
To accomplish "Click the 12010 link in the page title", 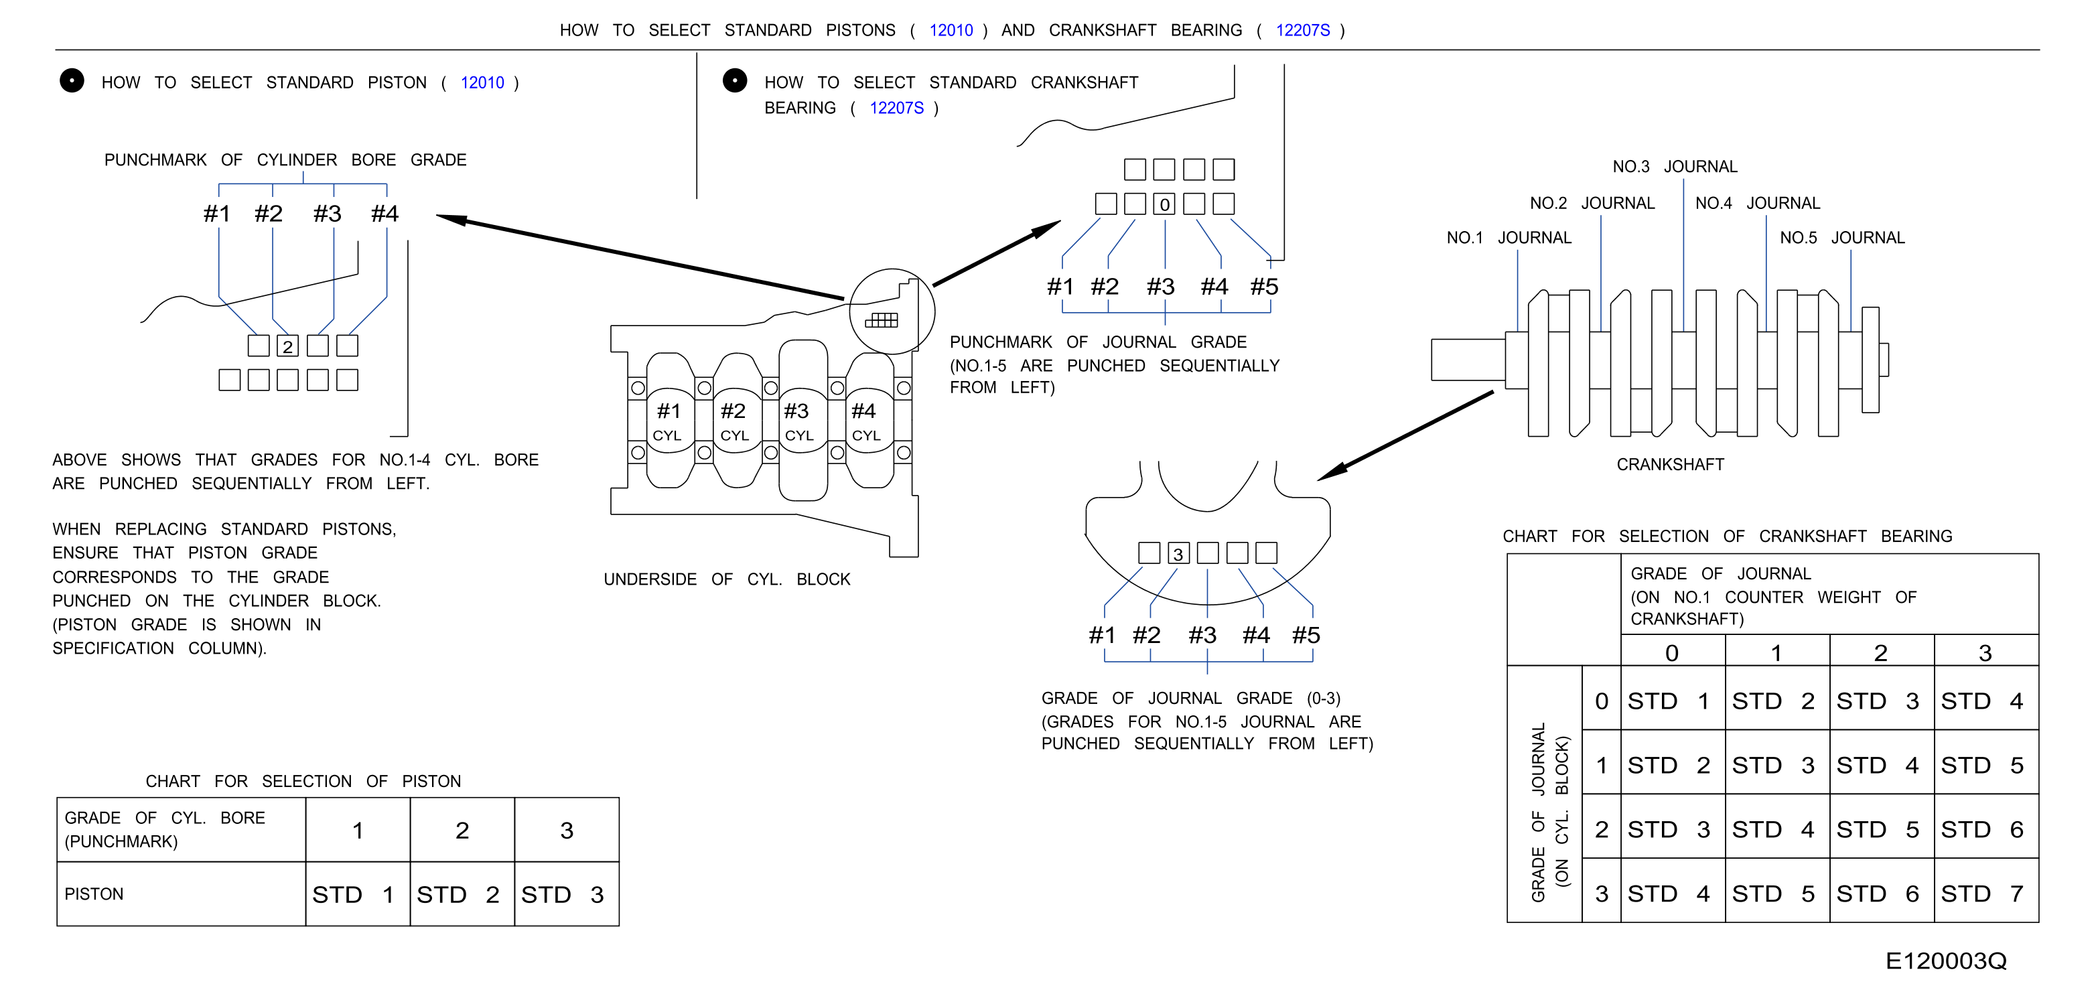I will [x=951, y=30].
